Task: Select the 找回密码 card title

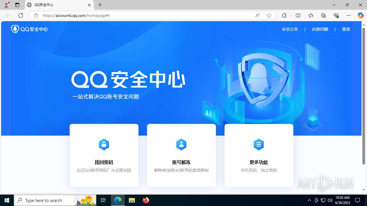Action: pos(104,162)
